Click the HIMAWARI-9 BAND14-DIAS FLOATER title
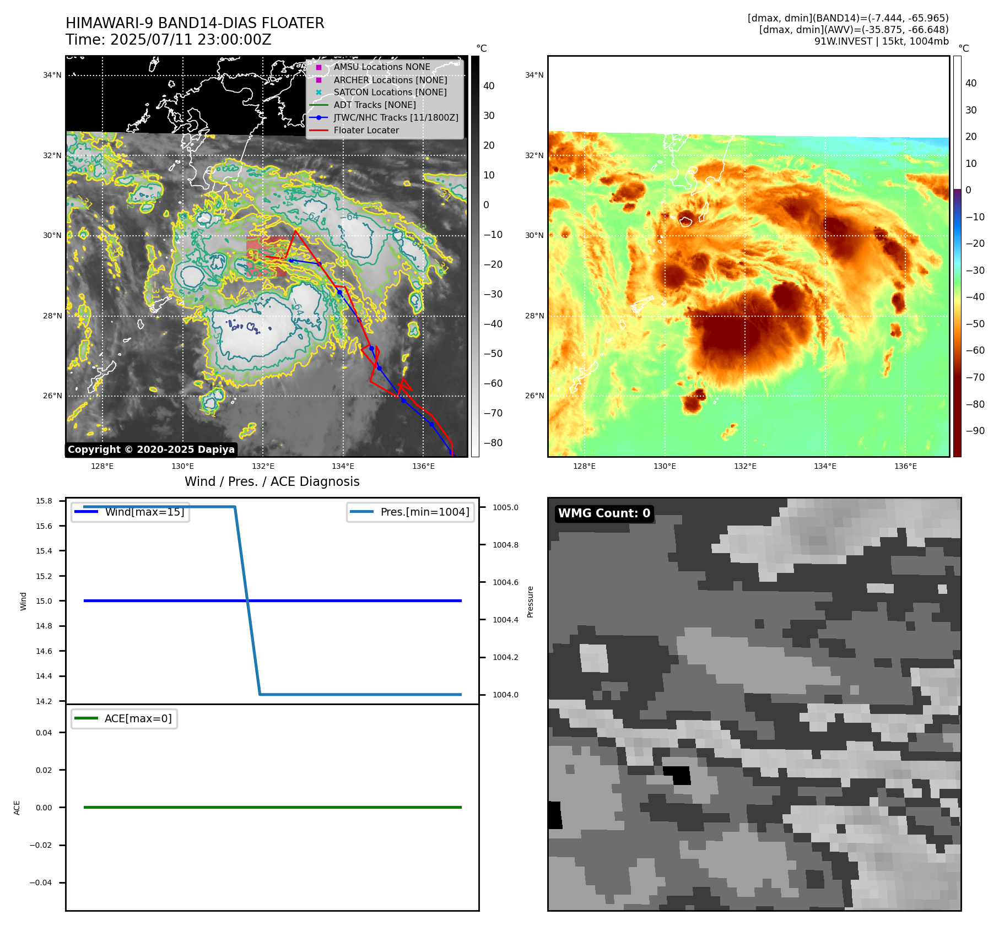Screen dimensions: 999x931 (195, 23)
